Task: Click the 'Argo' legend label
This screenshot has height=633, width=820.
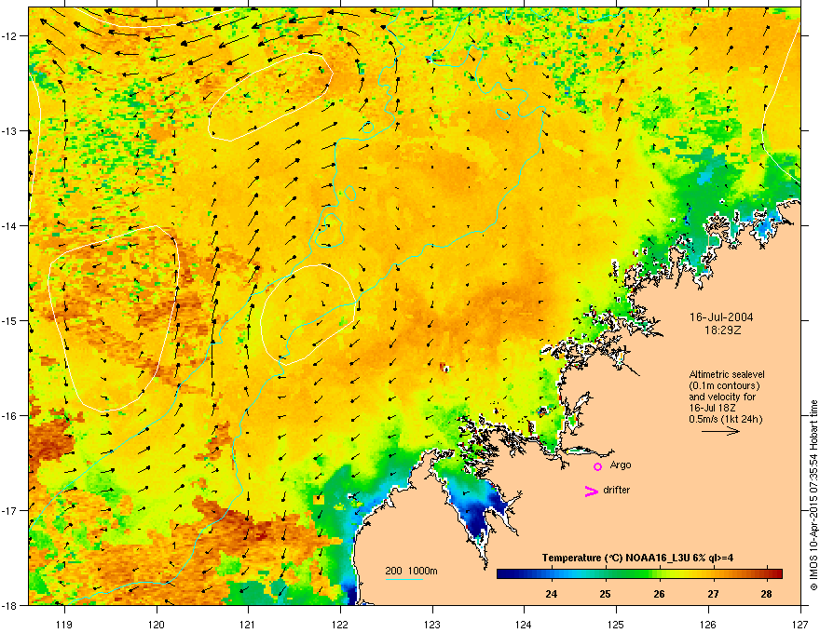Action: coord(621,465)
